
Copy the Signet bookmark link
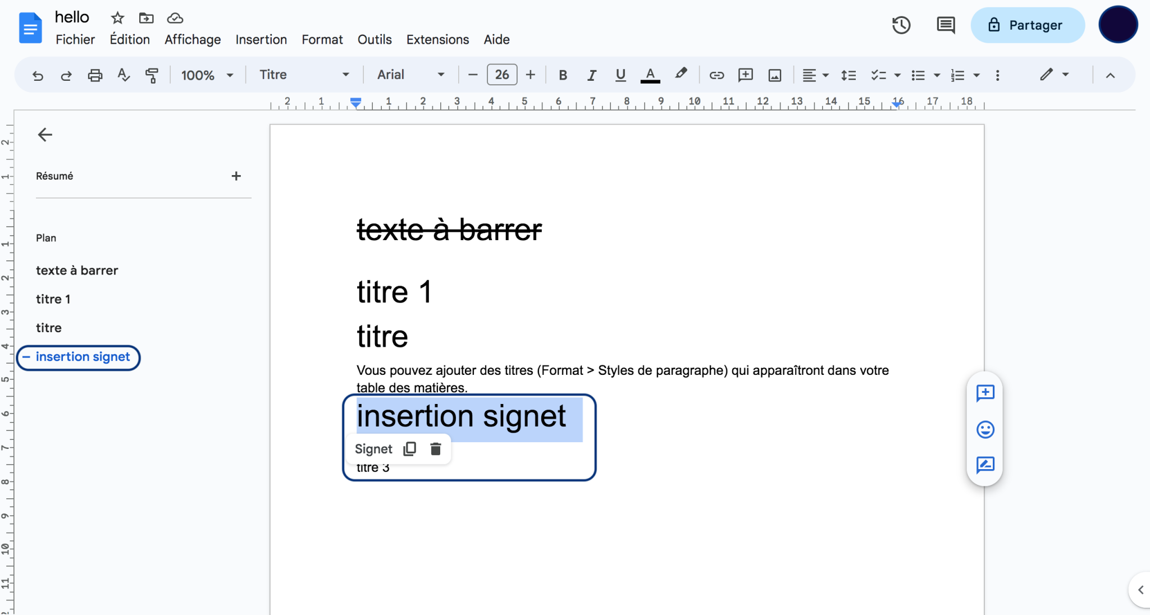[409, 448]
